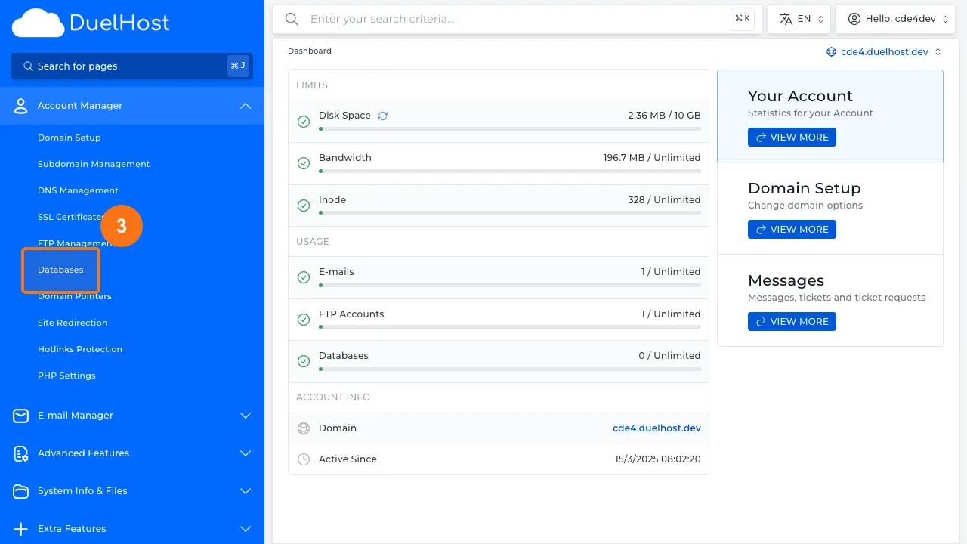Click the cde4.duelhost.dev domain link
This screenshot has height=544, width=967.
(657, 428)
